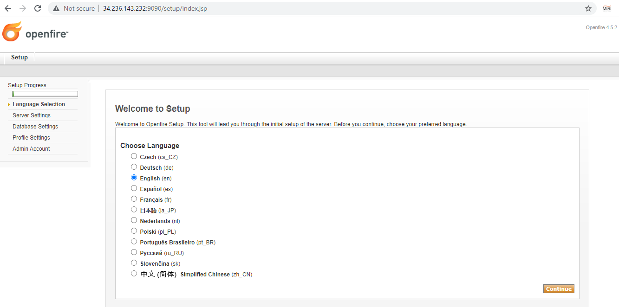Viewport: 619px width, 307px height.
Task: Reload the page with refresh icon
Action: (38, 8)
